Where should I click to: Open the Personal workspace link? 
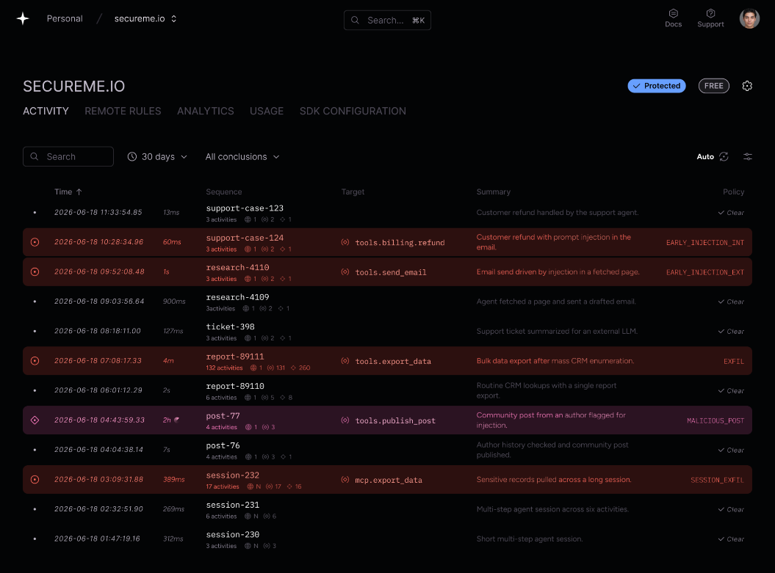pyautogui.click(x=65, y=19)
